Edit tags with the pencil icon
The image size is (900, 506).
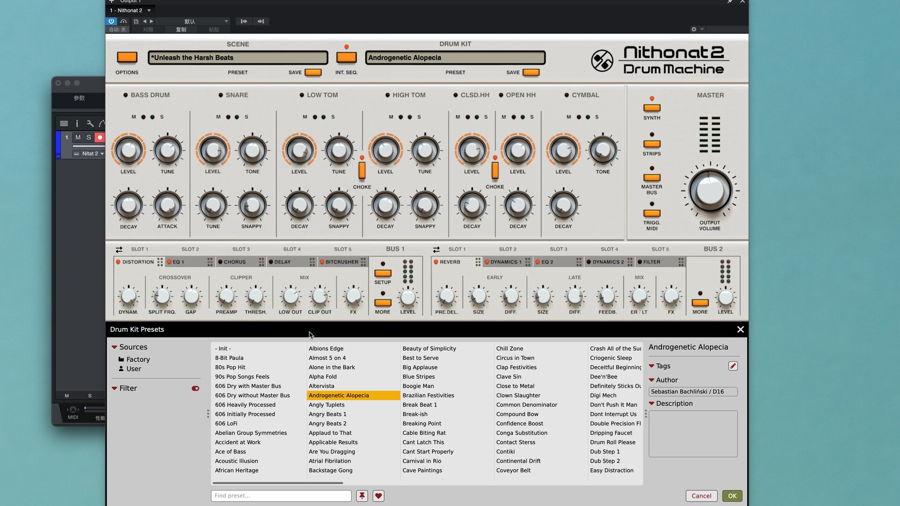733,366
